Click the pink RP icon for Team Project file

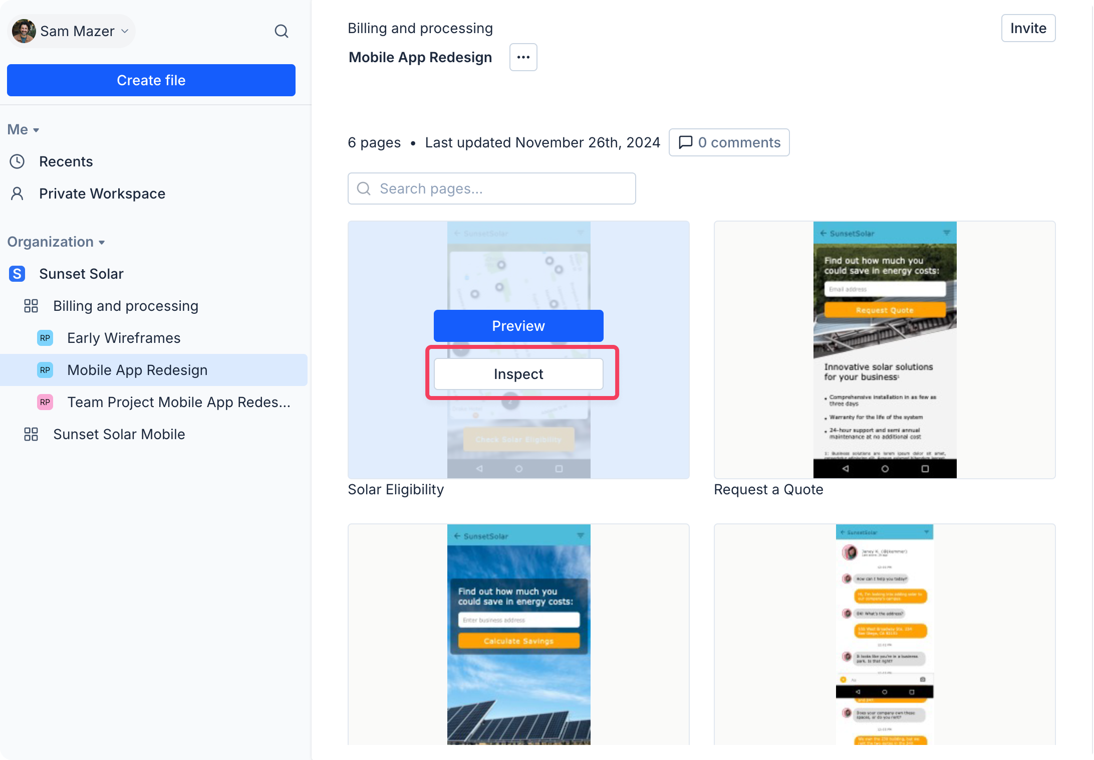(x=45, y=402)
